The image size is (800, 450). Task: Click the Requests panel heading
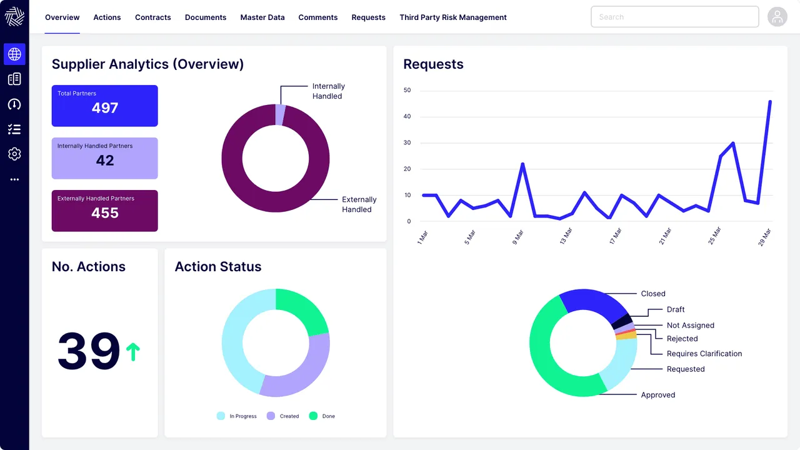click(433, 64)
